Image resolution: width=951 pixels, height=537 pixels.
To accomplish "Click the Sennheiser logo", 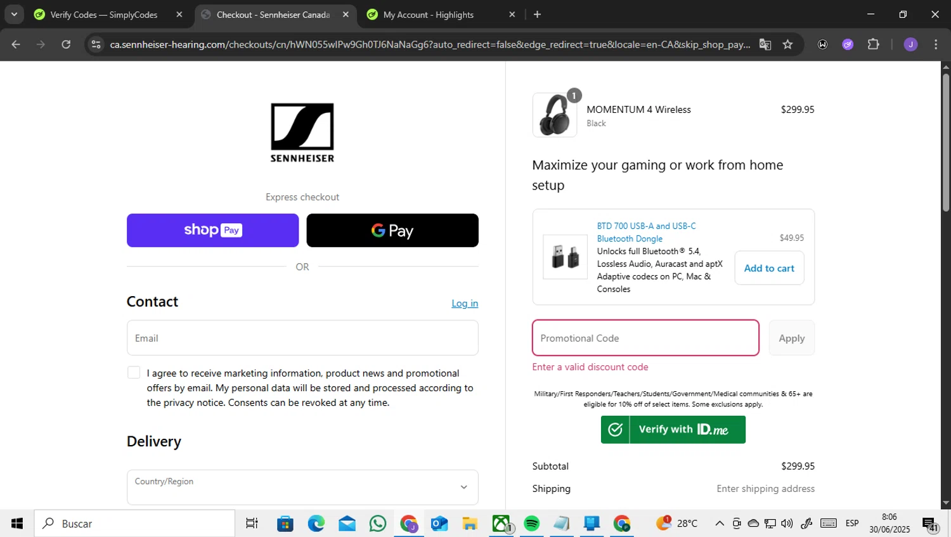I will [x=302, y=133].
